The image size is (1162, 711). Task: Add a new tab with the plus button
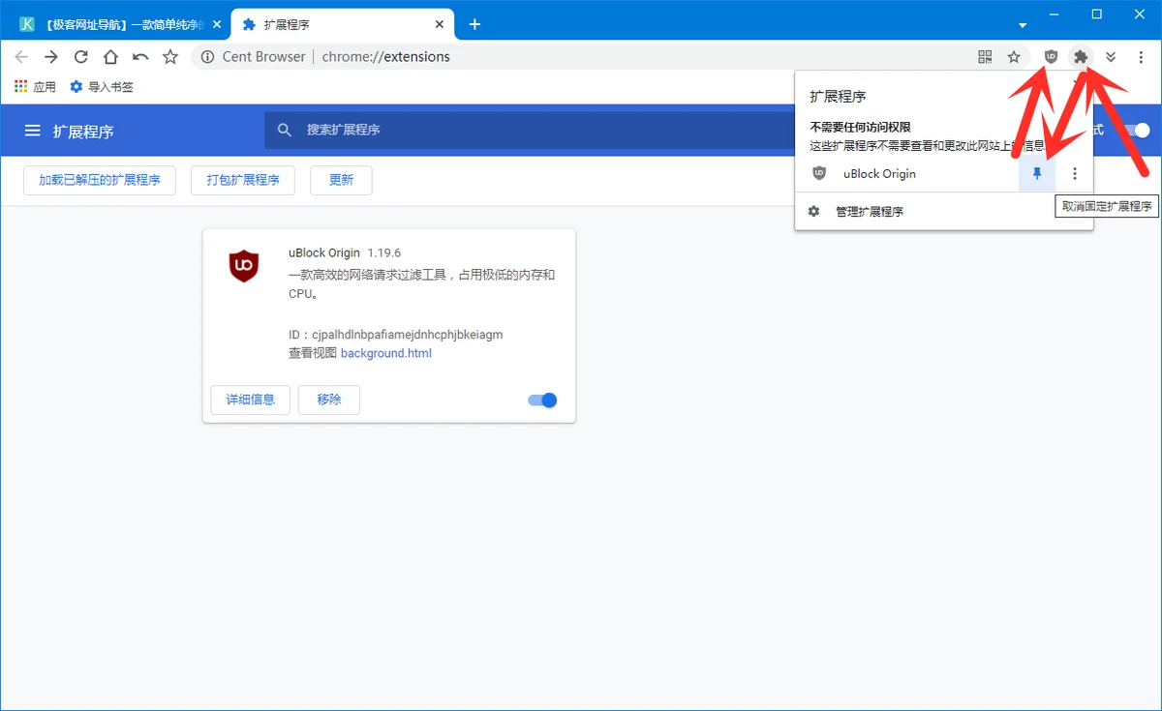474,24
